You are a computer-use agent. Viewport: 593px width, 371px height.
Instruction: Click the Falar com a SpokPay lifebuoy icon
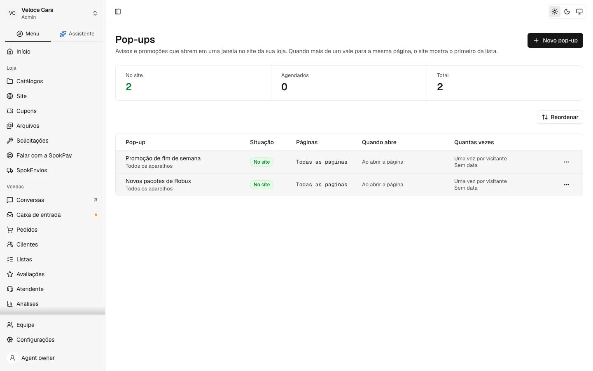click(10, 155)
